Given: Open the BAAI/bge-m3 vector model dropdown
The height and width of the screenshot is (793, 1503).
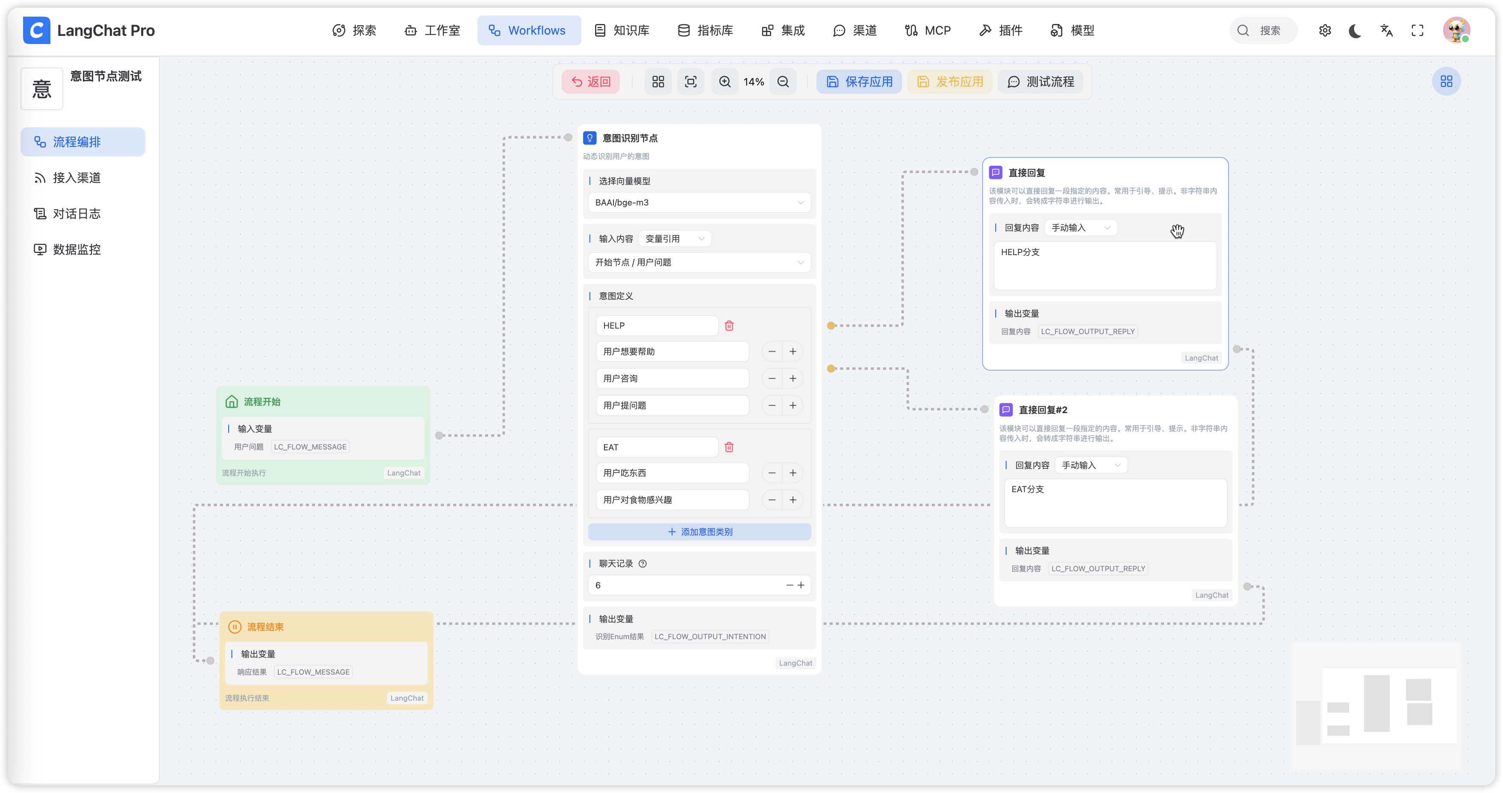Looking at the screenshot, I should click(x=699, y=203).
